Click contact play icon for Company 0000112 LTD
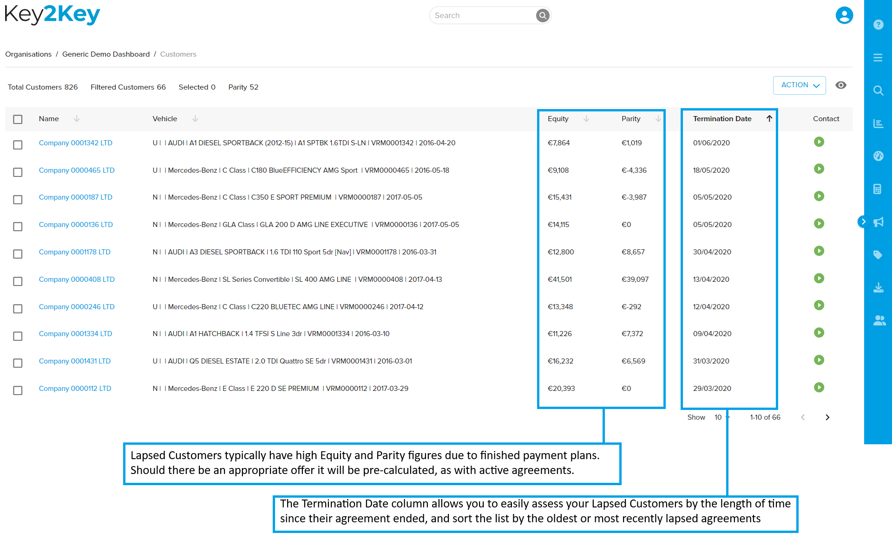This screenshot has width=892, height=539. tap(819, 387)
